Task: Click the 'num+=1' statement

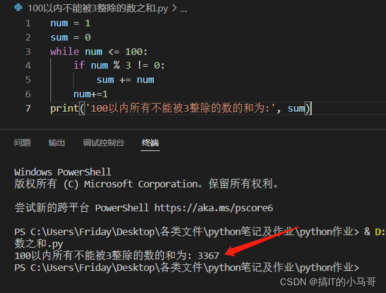Action: pos(90,94)
